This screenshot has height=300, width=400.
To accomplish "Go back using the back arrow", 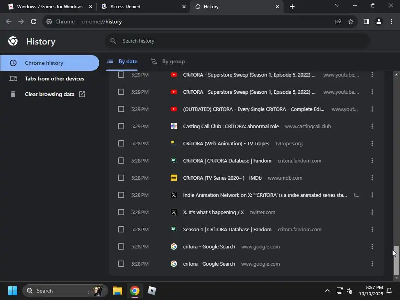I will click(x=9, y=22).
